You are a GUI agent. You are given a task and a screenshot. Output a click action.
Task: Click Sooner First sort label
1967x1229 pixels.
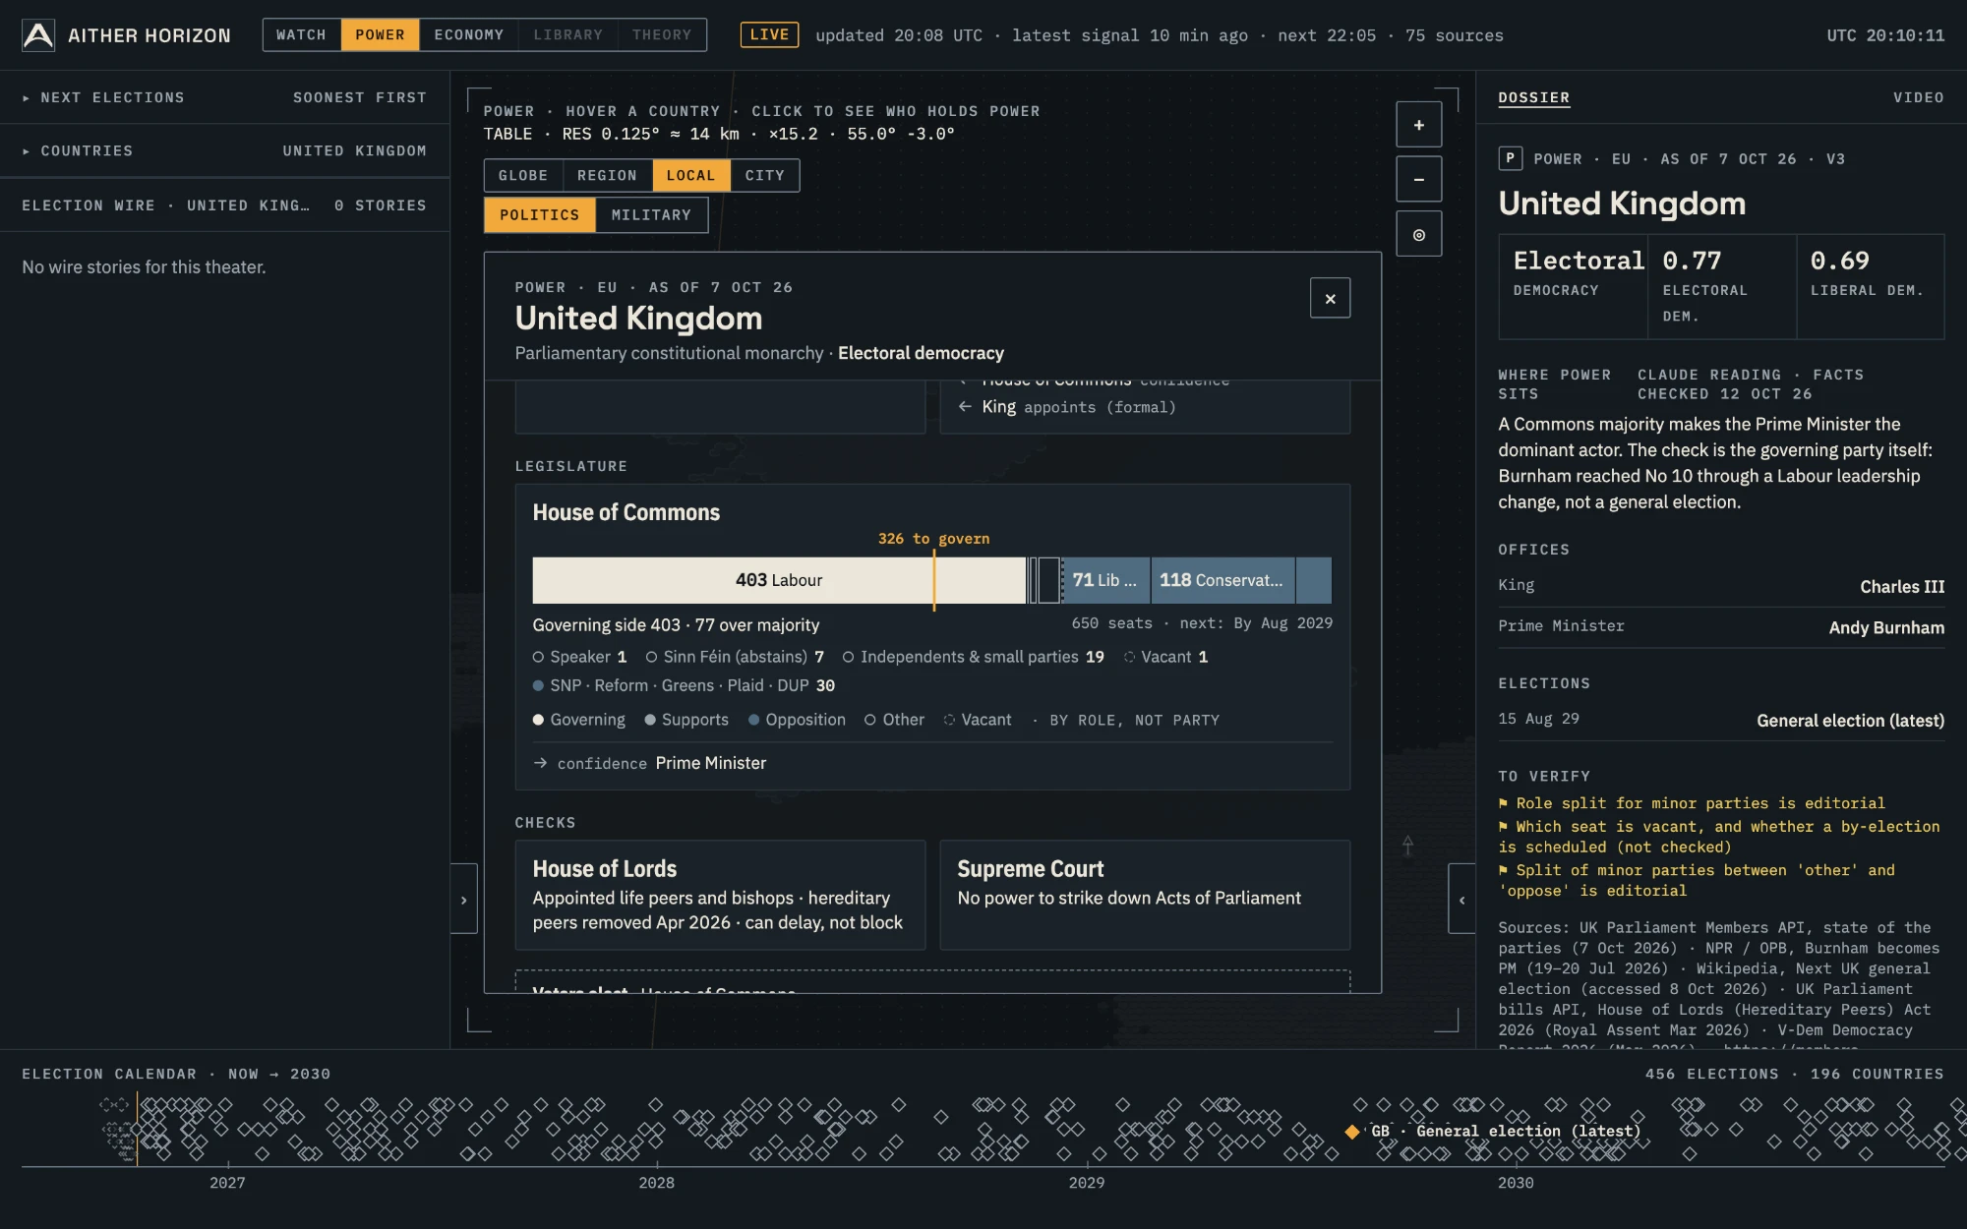[x=359, y=97]
